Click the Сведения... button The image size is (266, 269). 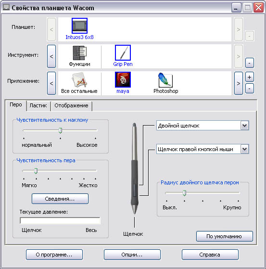60,199
